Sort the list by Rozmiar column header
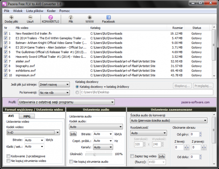Image resolution: width=219 pixels, height=169 pixels. (x=176, y=28)
